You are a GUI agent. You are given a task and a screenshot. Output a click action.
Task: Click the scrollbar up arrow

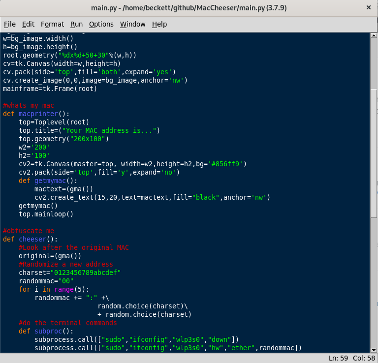click(374, 35)
